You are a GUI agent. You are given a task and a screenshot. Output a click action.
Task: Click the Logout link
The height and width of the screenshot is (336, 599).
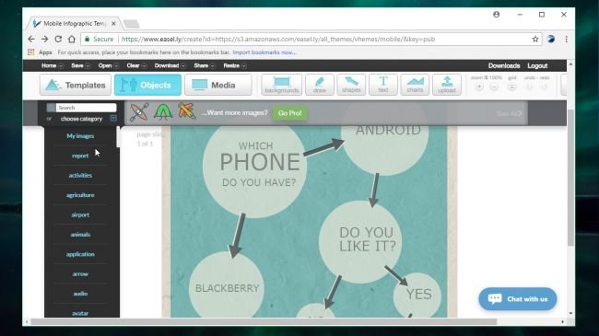click(537, 65)
